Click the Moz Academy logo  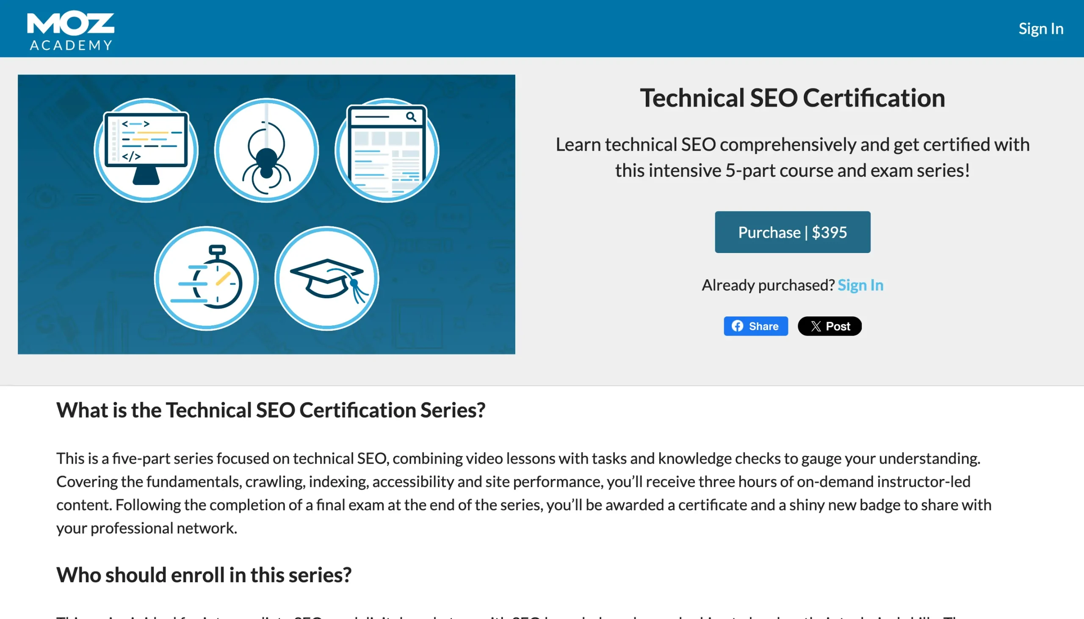71,31
